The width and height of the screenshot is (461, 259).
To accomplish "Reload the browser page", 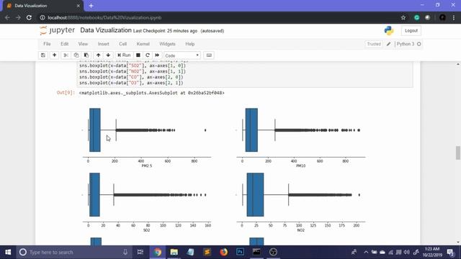I will 29,17.
